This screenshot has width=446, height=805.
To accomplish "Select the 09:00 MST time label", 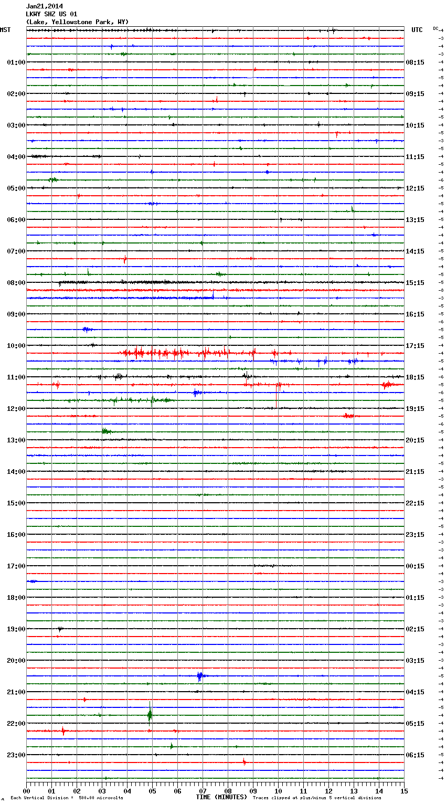I will pyautogui.click(x=16, y=314).
